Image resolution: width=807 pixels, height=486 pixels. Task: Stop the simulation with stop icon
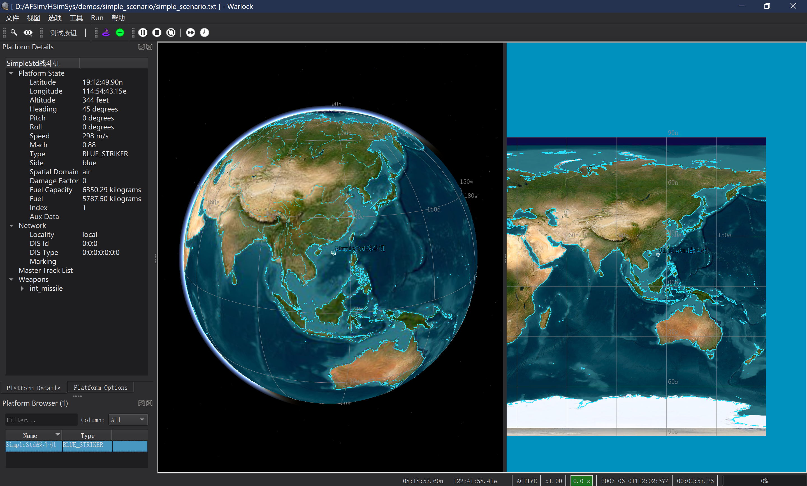(157, 32)
